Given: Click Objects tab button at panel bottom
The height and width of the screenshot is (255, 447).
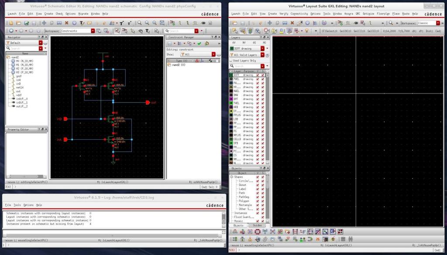Looking at the screenshot, I should [x=239, y=225].
